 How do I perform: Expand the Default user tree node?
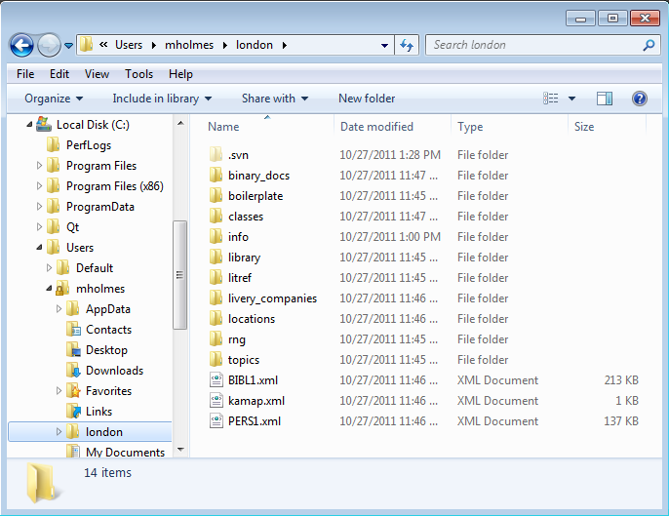[x=49, y=267]
